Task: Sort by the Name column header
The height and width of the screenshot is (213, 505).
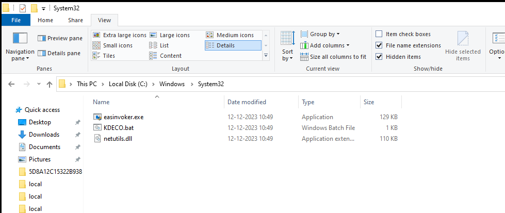Action: click(157, 102)
